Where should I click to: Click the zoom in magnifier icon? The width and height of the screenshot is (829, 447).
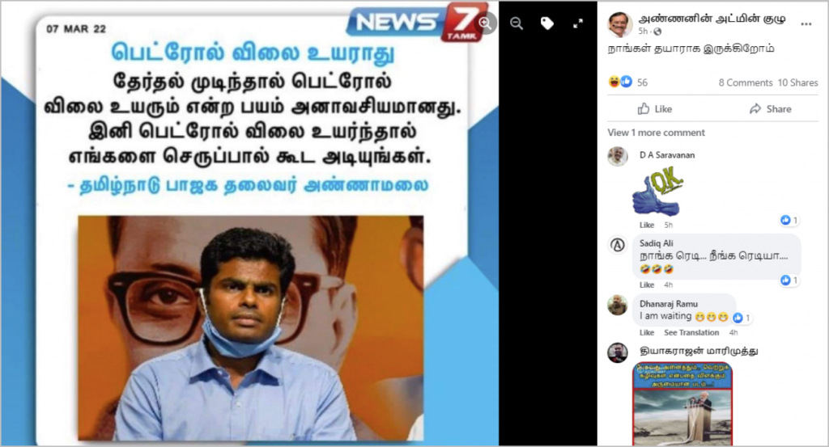coord(485,23)
